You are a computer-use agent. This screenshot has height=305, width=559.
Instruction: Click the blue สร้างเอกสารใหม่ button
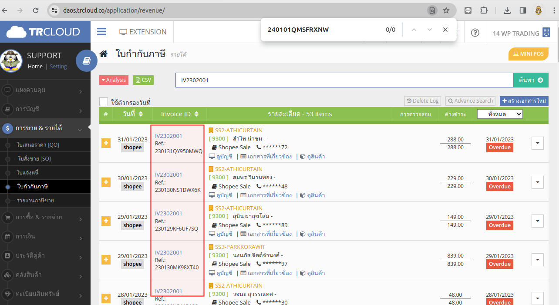click(524, 101)
